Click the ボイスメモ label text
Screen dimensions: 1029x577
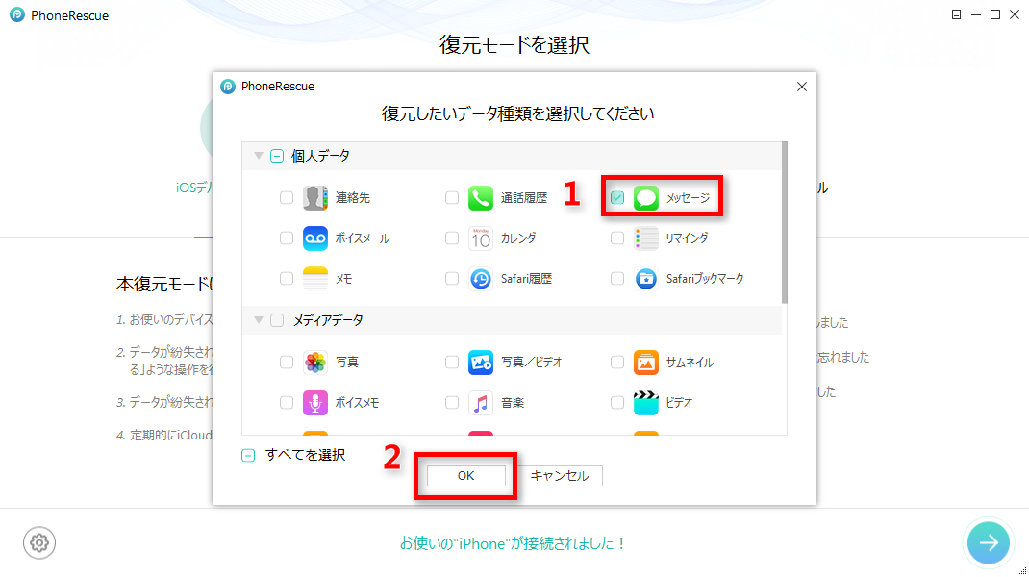coord(357,402)
